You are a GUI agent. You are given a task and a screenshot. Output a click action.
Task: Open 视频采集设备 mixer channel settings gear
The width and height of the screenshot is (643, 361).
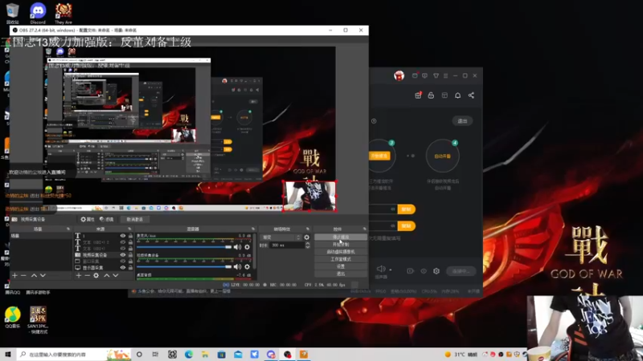247,266
